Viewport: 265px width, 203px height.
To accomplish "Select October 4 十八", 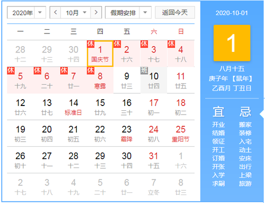I will pyautogui.click(x=181, y=54).
